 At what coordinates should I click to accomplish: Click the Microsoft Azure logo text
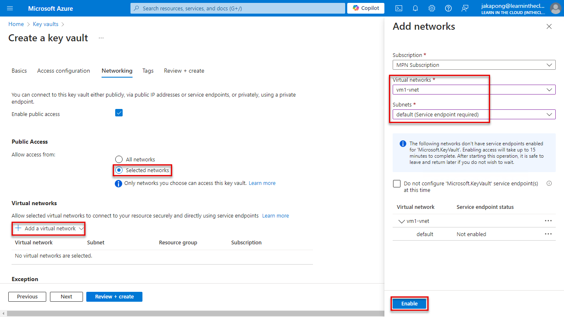pos(51,8)
